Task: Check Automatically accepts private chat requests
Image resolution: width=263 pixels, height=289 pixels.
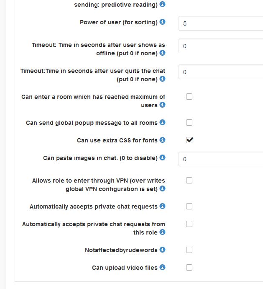Action: click(x=189, y=206)
